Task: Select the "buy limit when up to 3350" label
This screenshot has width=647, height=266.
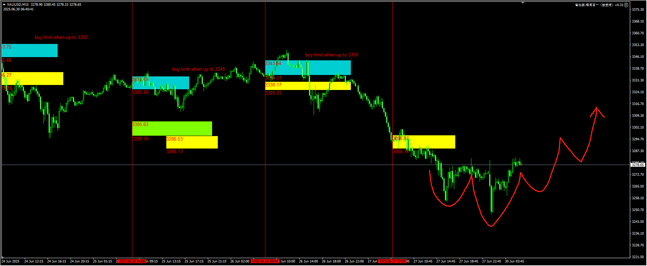Action: pos(331,55)
